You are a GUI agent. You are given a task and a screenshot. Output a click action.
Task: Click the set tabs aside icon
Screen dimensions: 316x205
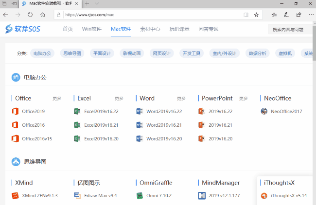pyautogui.click(x=14, y=3)
